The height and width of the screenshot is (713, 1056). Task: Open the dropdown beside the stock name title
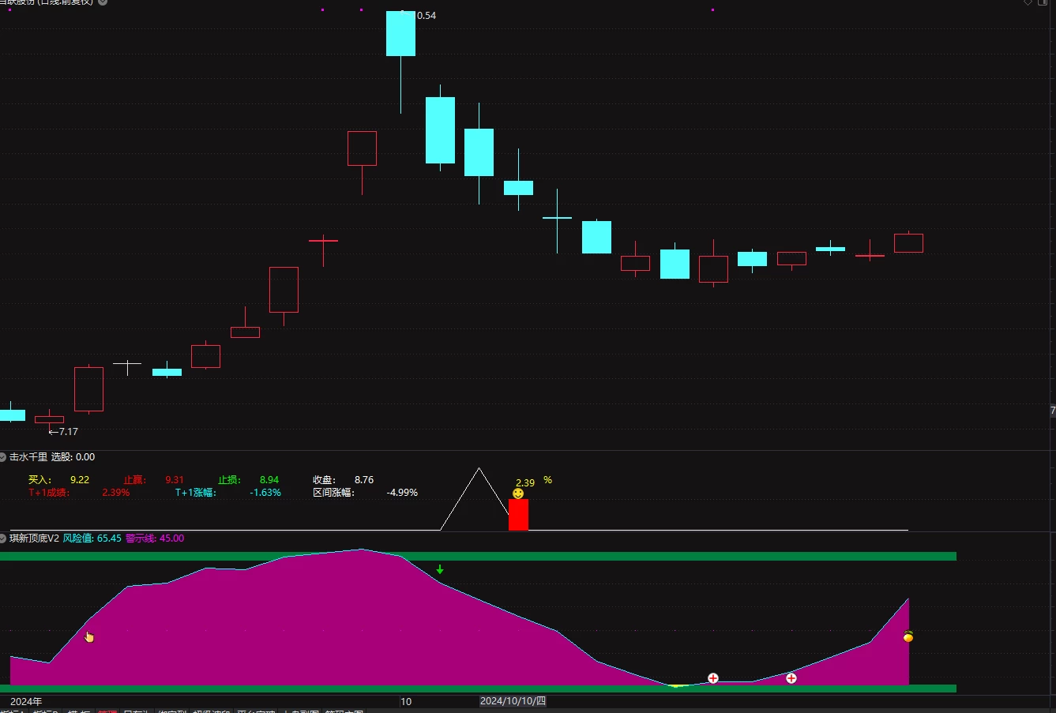103,2
